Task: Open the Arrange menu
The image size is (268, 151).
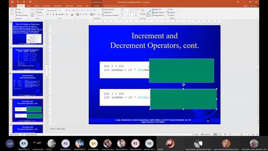Action: coord(142,12)
